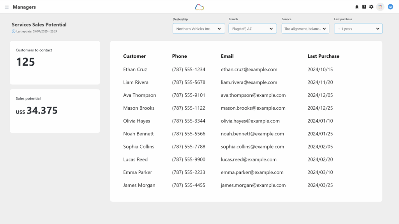This screenshot has width=399, height=224.
Task: Click the user profile avatar
Action: 390,7
